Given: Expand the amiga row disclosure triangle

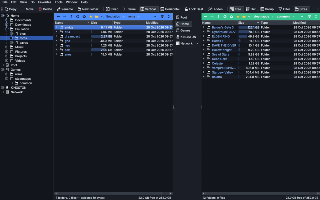Looking at the screenshot, I should pos(57,27).
